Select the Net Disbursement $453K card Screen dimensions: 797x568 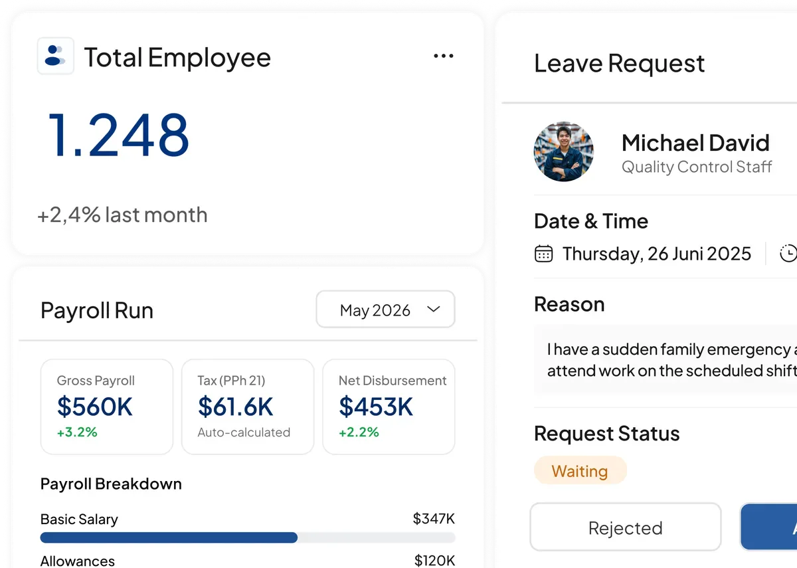(x=389, y=407)
